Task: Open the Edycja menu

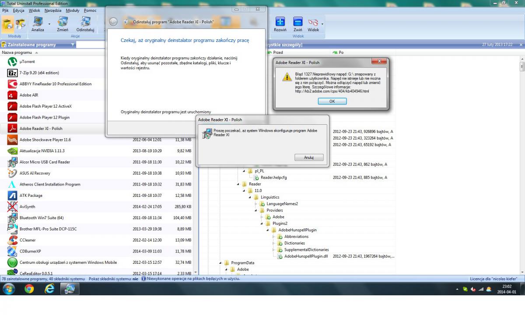Action: [19, 10]
